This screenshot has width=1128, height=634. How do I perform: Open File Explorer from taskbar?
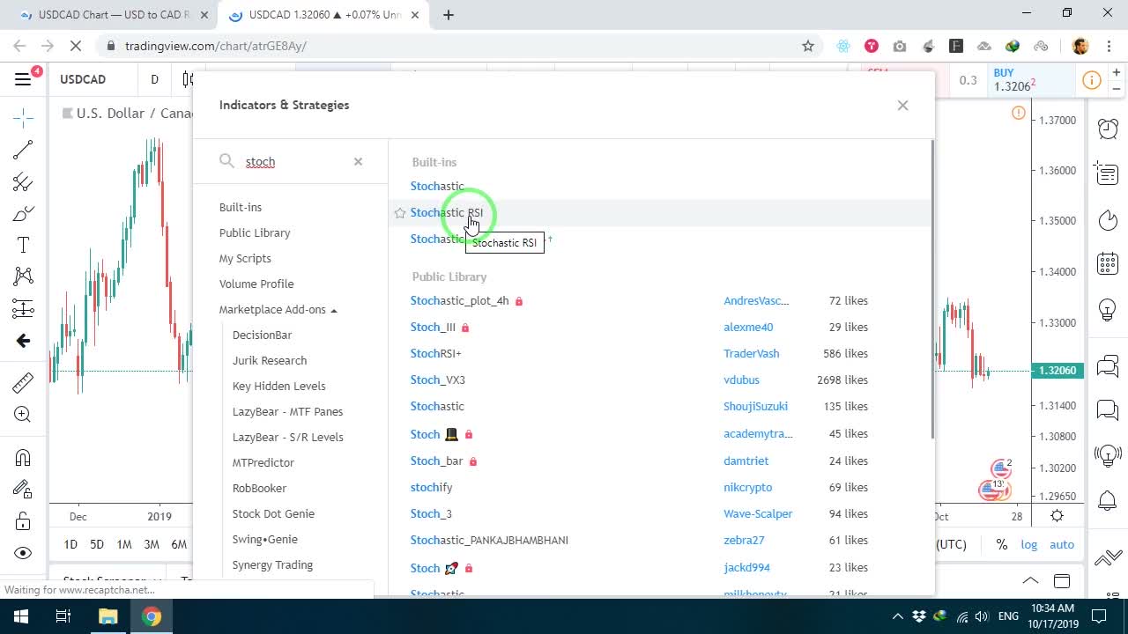pyautogui.click(x=108, y=616)
